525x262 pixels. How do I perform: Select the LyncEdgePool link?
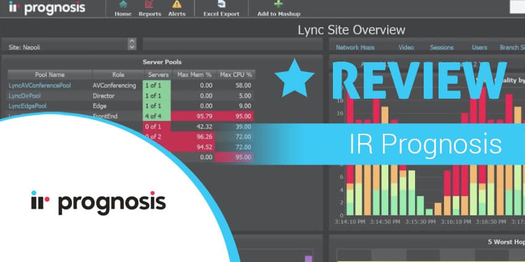tap(27, 106)
